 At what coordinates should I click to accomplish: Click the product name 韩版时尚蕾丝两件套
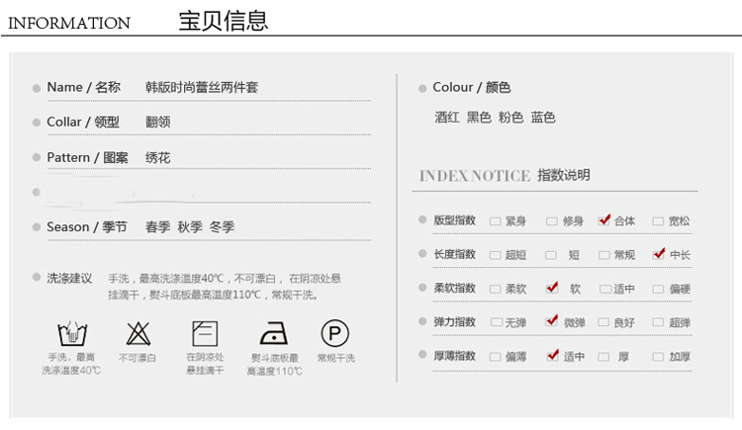click(x=202, y=88)
